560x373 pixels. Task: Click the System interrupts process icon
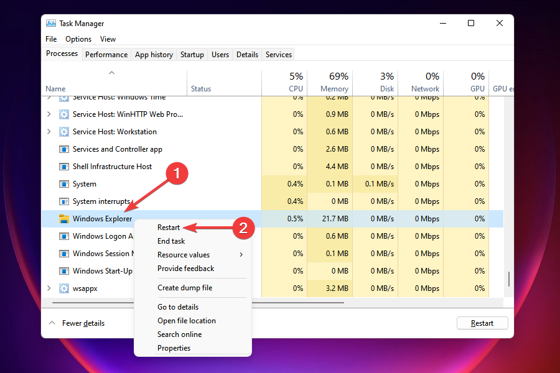(63, 201)
